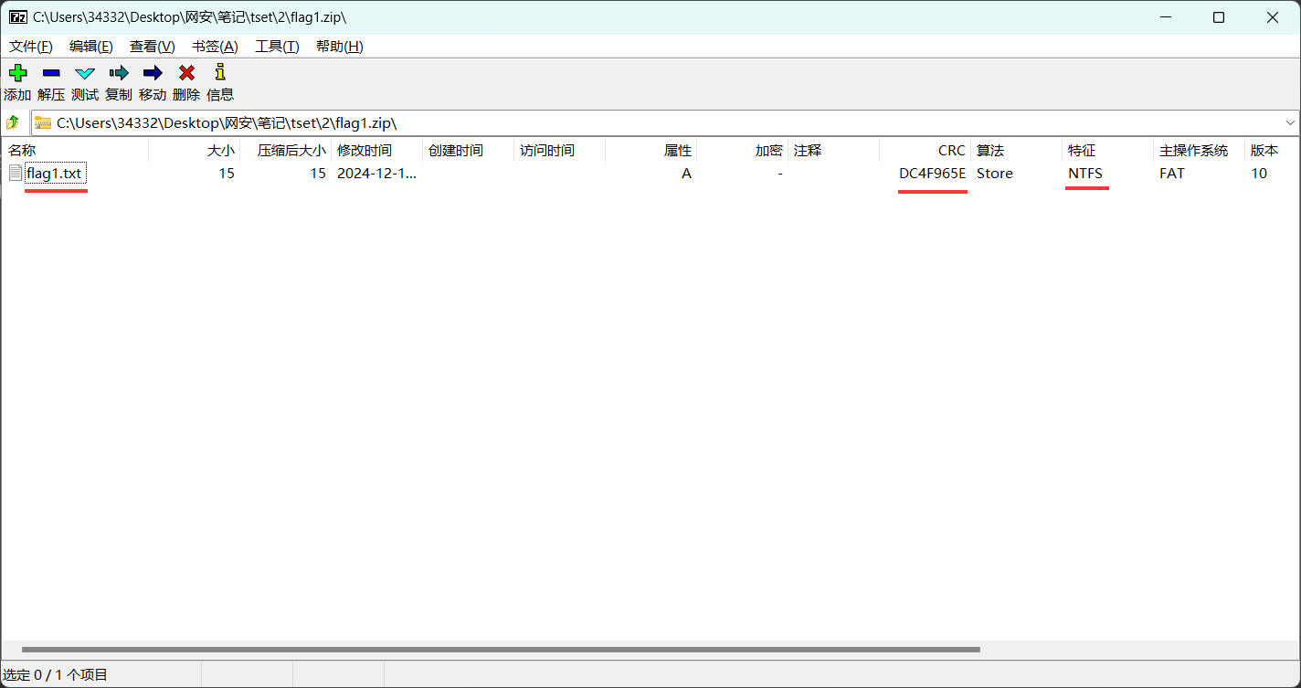
Task: Click the Move (移动) arrow icon
Action: tap(153, 73)
